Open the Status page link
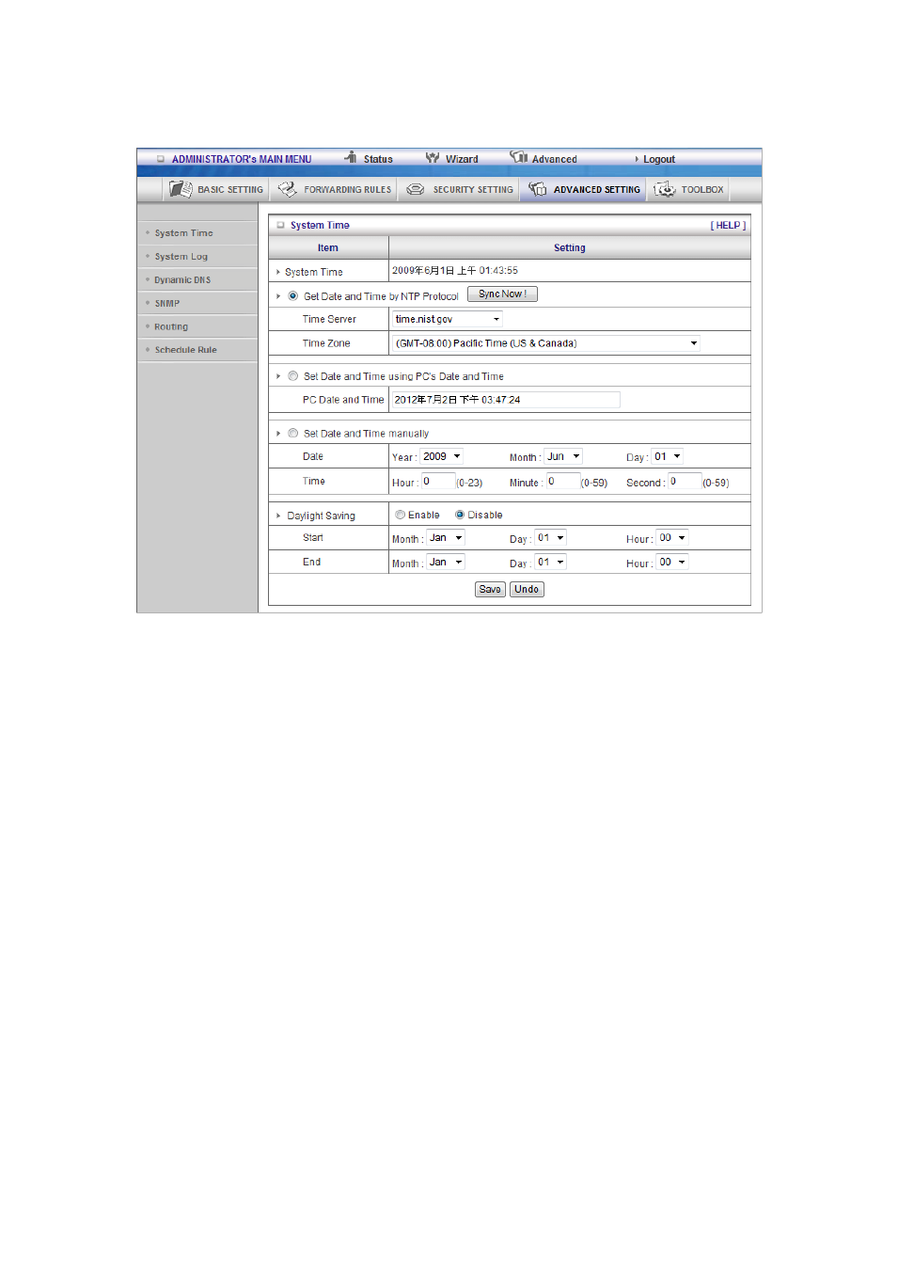 (378, 160)
